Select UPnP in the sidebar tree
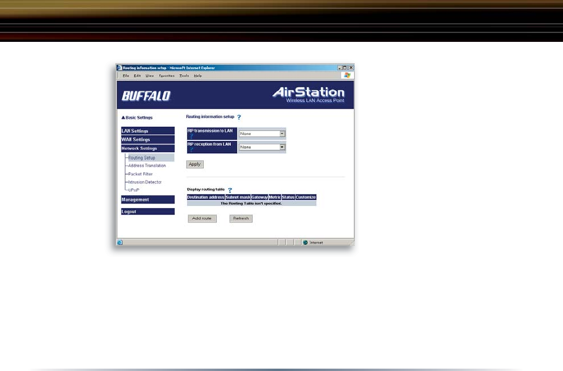 click(x=134, y=190)
